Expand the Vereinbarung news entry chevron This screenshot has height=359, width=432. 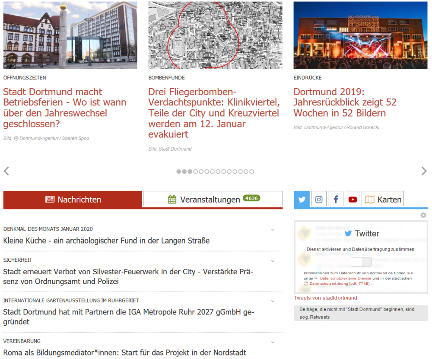tap(273, 342)
